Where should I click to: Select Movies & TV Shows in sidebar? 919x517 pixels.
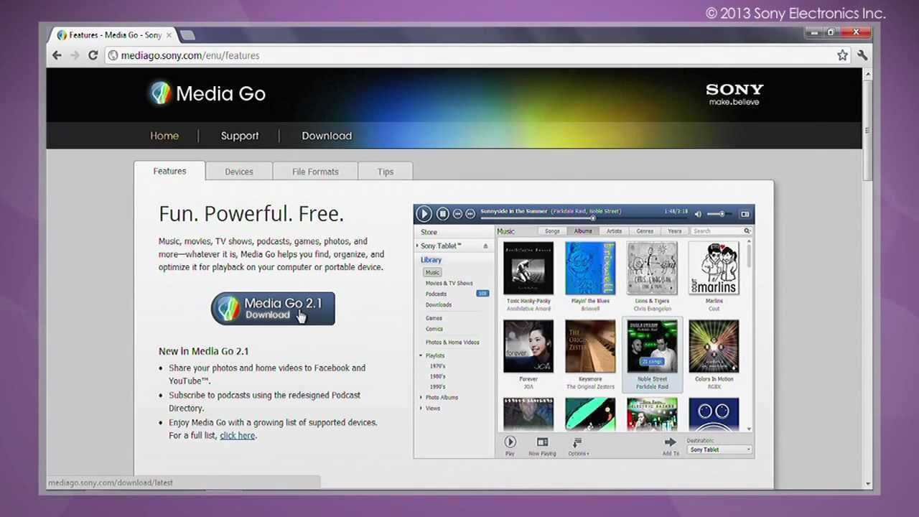click(x=449, y=283)
